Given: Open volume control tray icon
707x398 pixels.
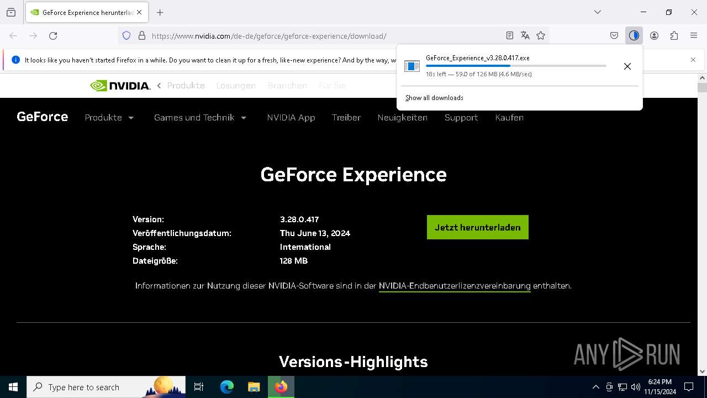Looking at the screenshot, I should click(636, 387).
